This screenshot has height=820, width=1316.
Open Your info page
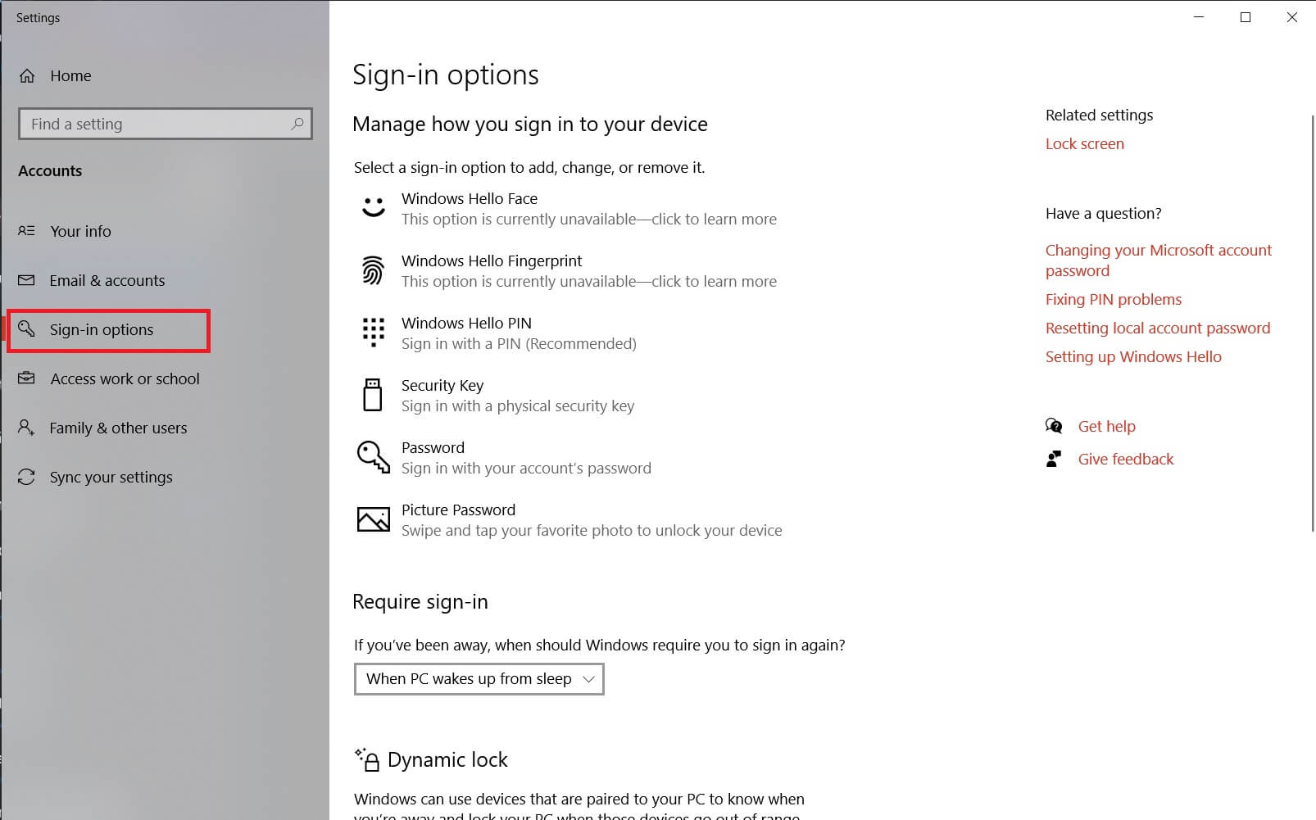tap(80, 231)
